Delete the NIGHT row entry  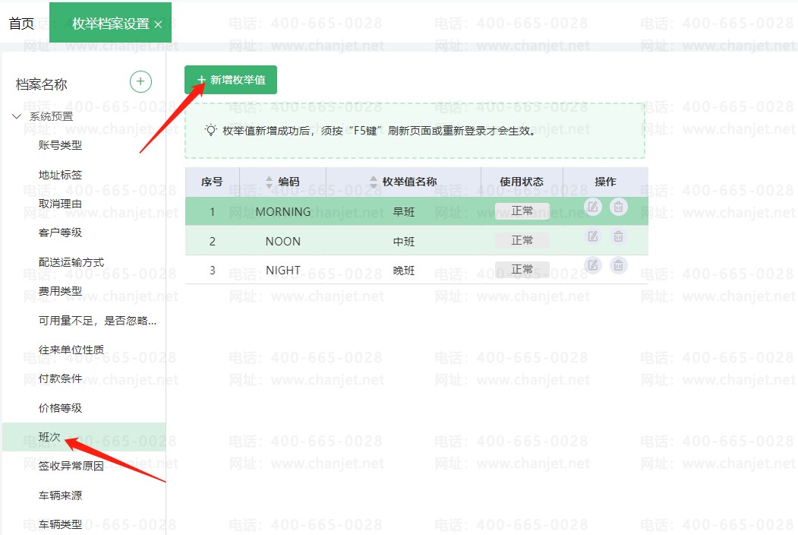click(618, 265)
